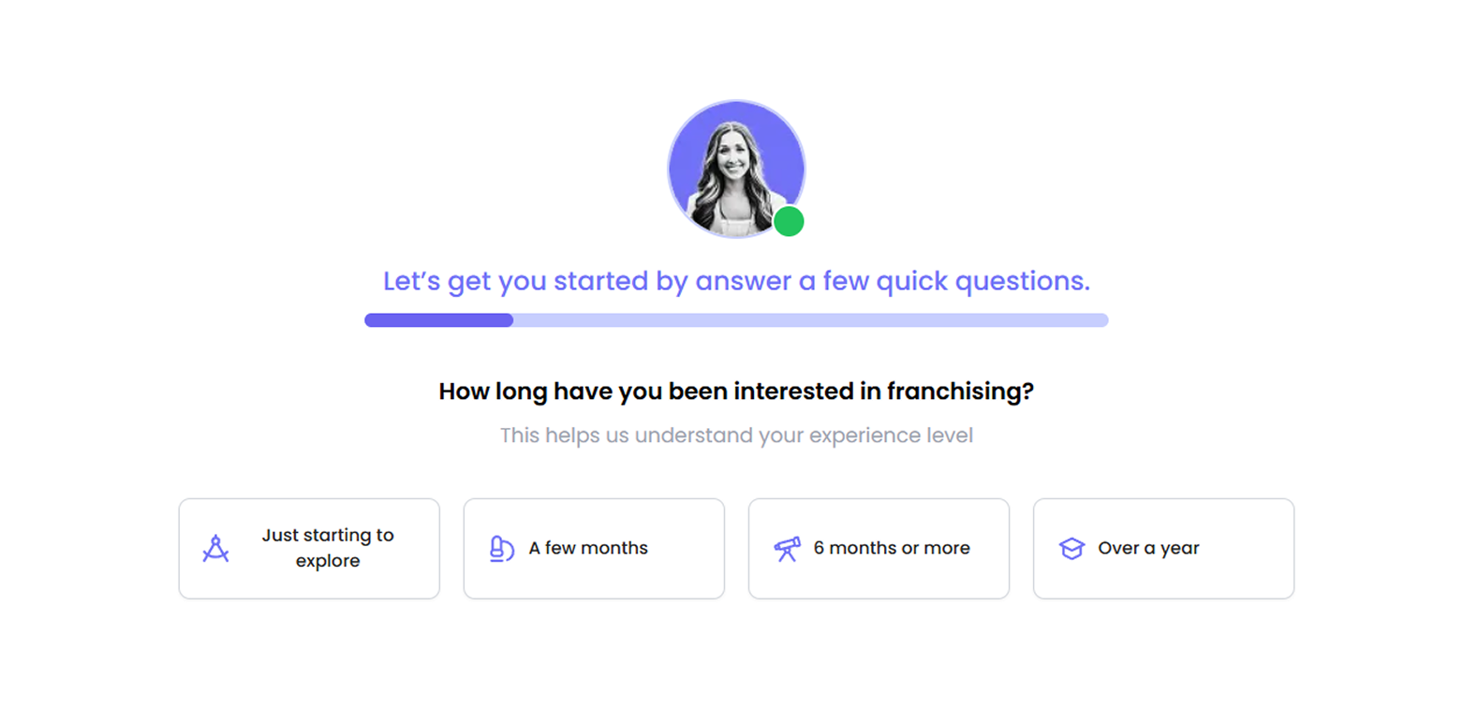
Task: Choose the "Just starting to explore" option
Action: 309,549
